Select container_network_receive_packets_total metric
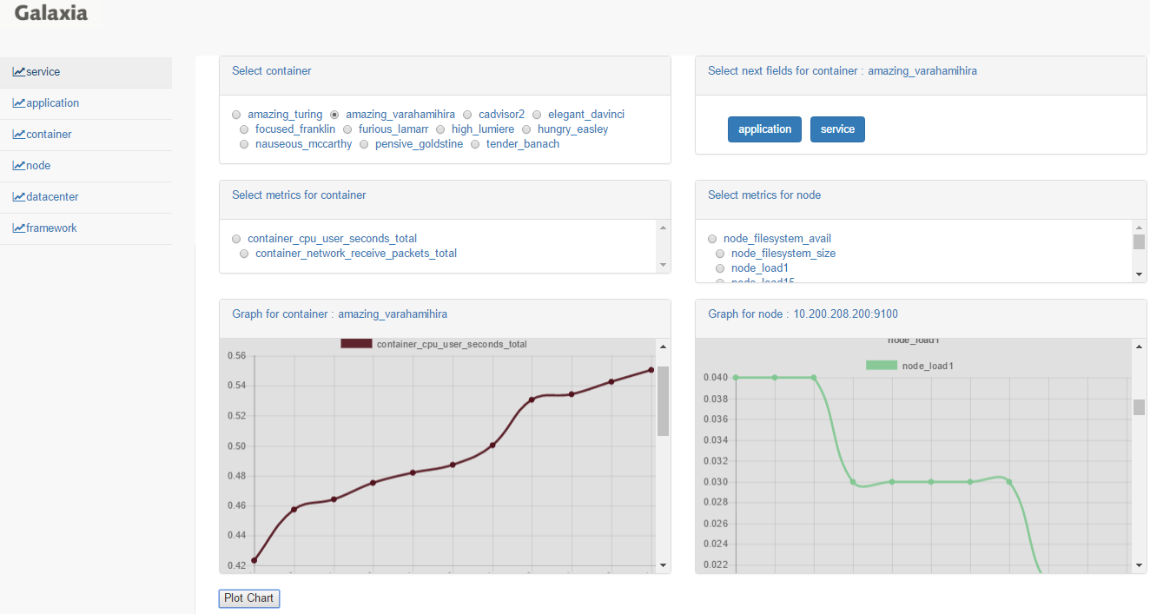Screen dimensions: 1150x614 244,254
